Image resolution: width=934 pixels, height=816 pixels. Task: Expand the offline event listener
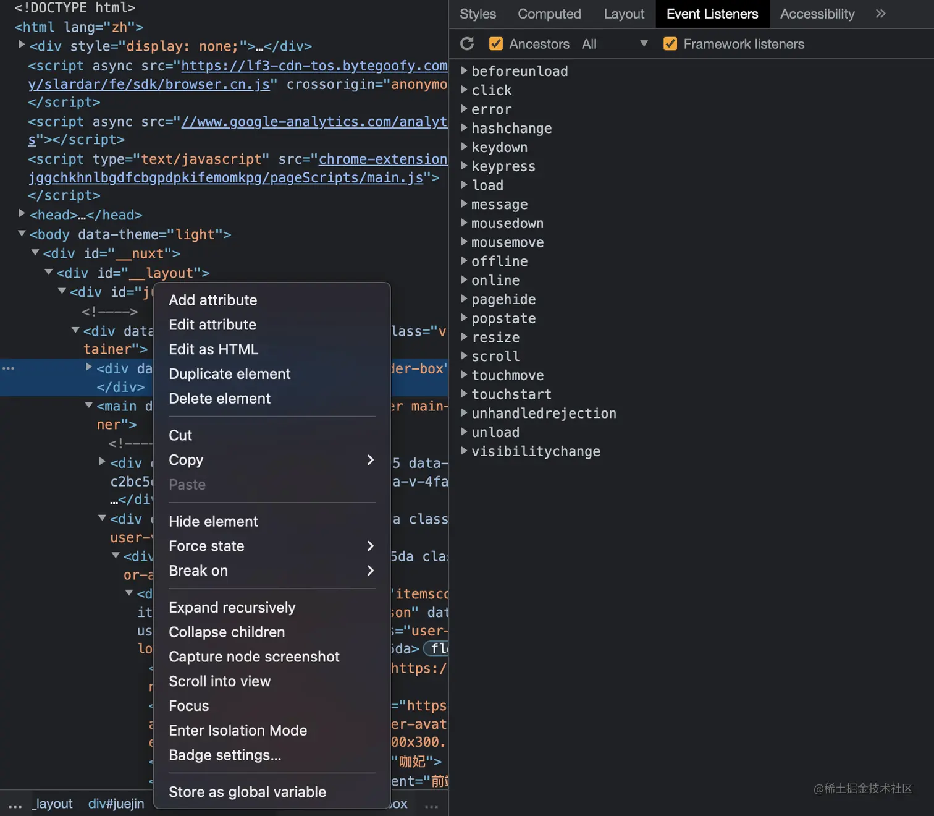click(465, 261)
